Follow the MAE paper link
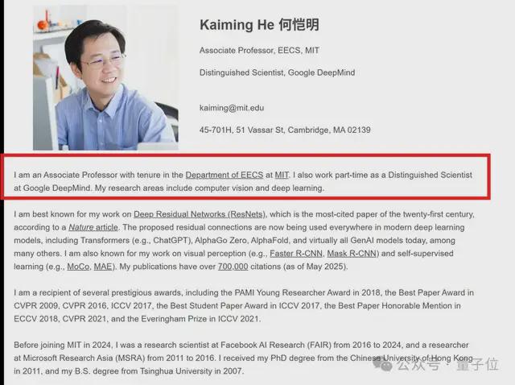Screen dimensions: 515x385 click(103, 267)
